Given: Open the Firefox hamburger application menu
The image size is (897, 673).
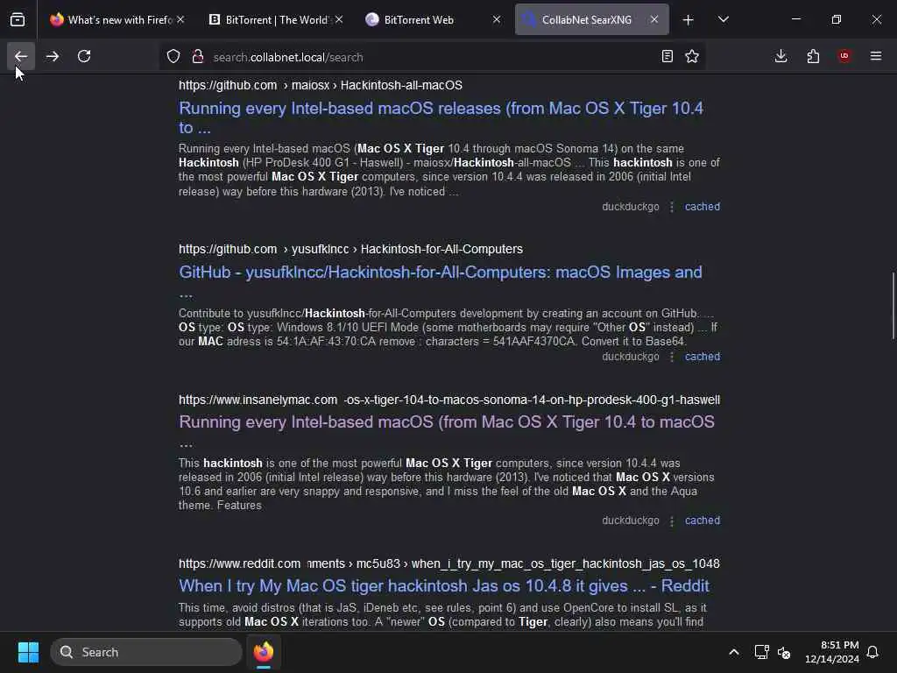Looking at the screenshot, I should point(876,56).
